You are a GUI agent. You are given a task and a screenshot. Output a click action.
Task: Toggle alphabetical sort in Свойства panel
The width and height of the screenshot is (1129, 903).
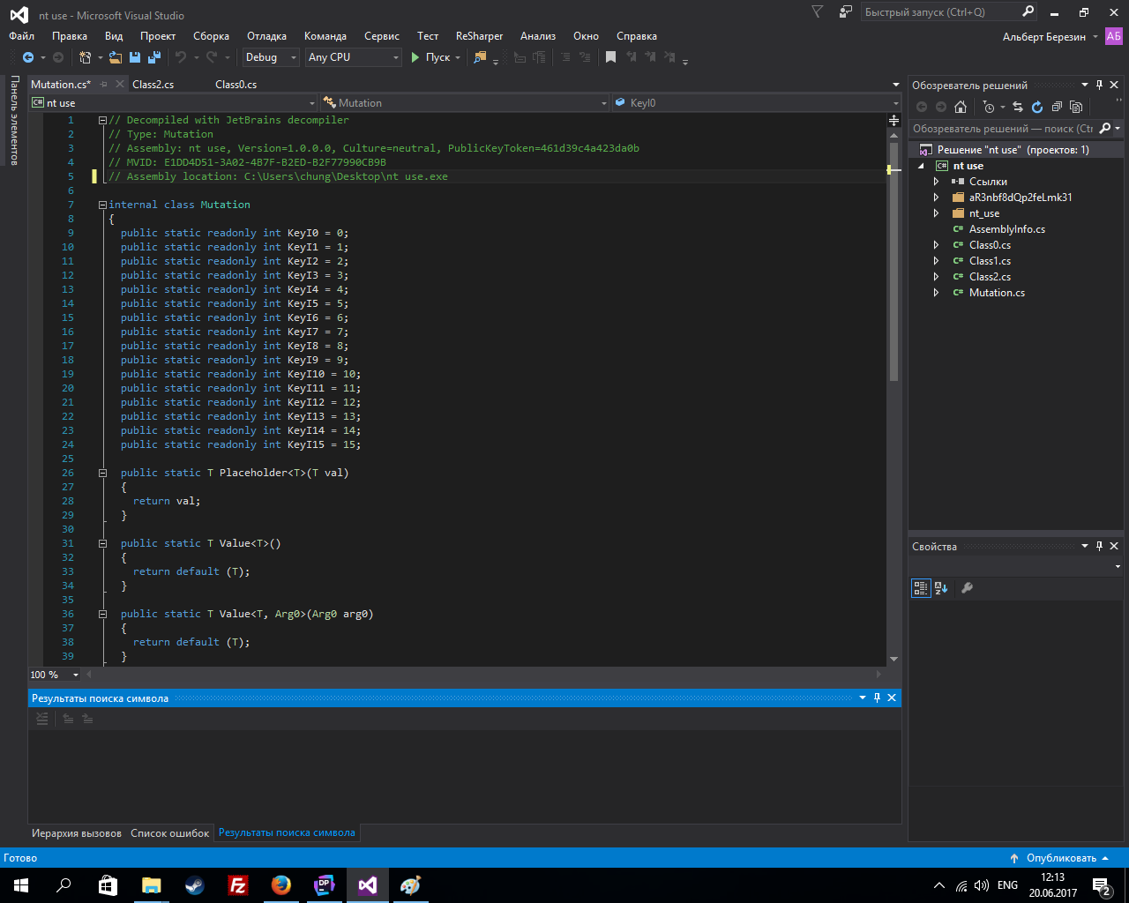tap(941, 588)
